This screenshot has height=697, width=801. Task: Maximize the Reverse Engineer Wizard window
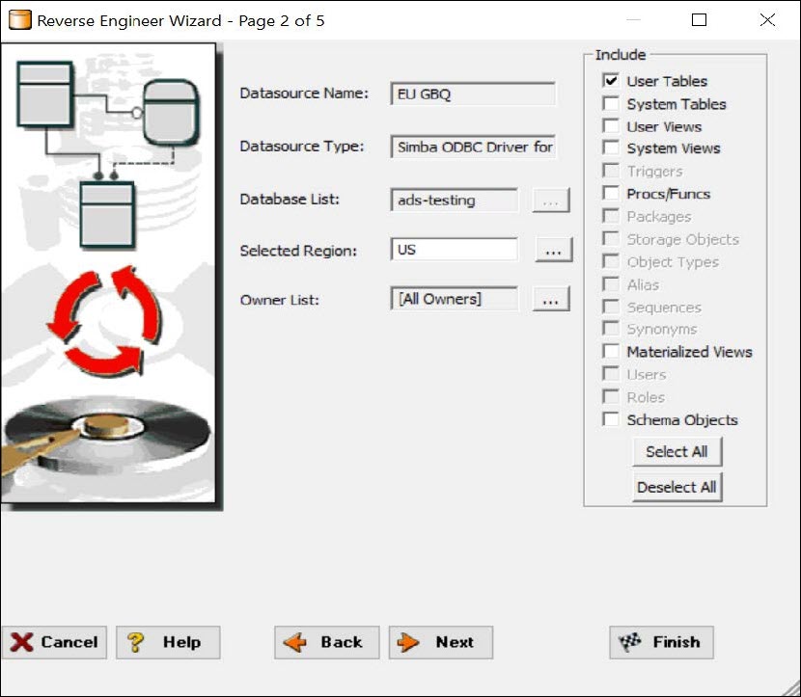coord(699,20)
